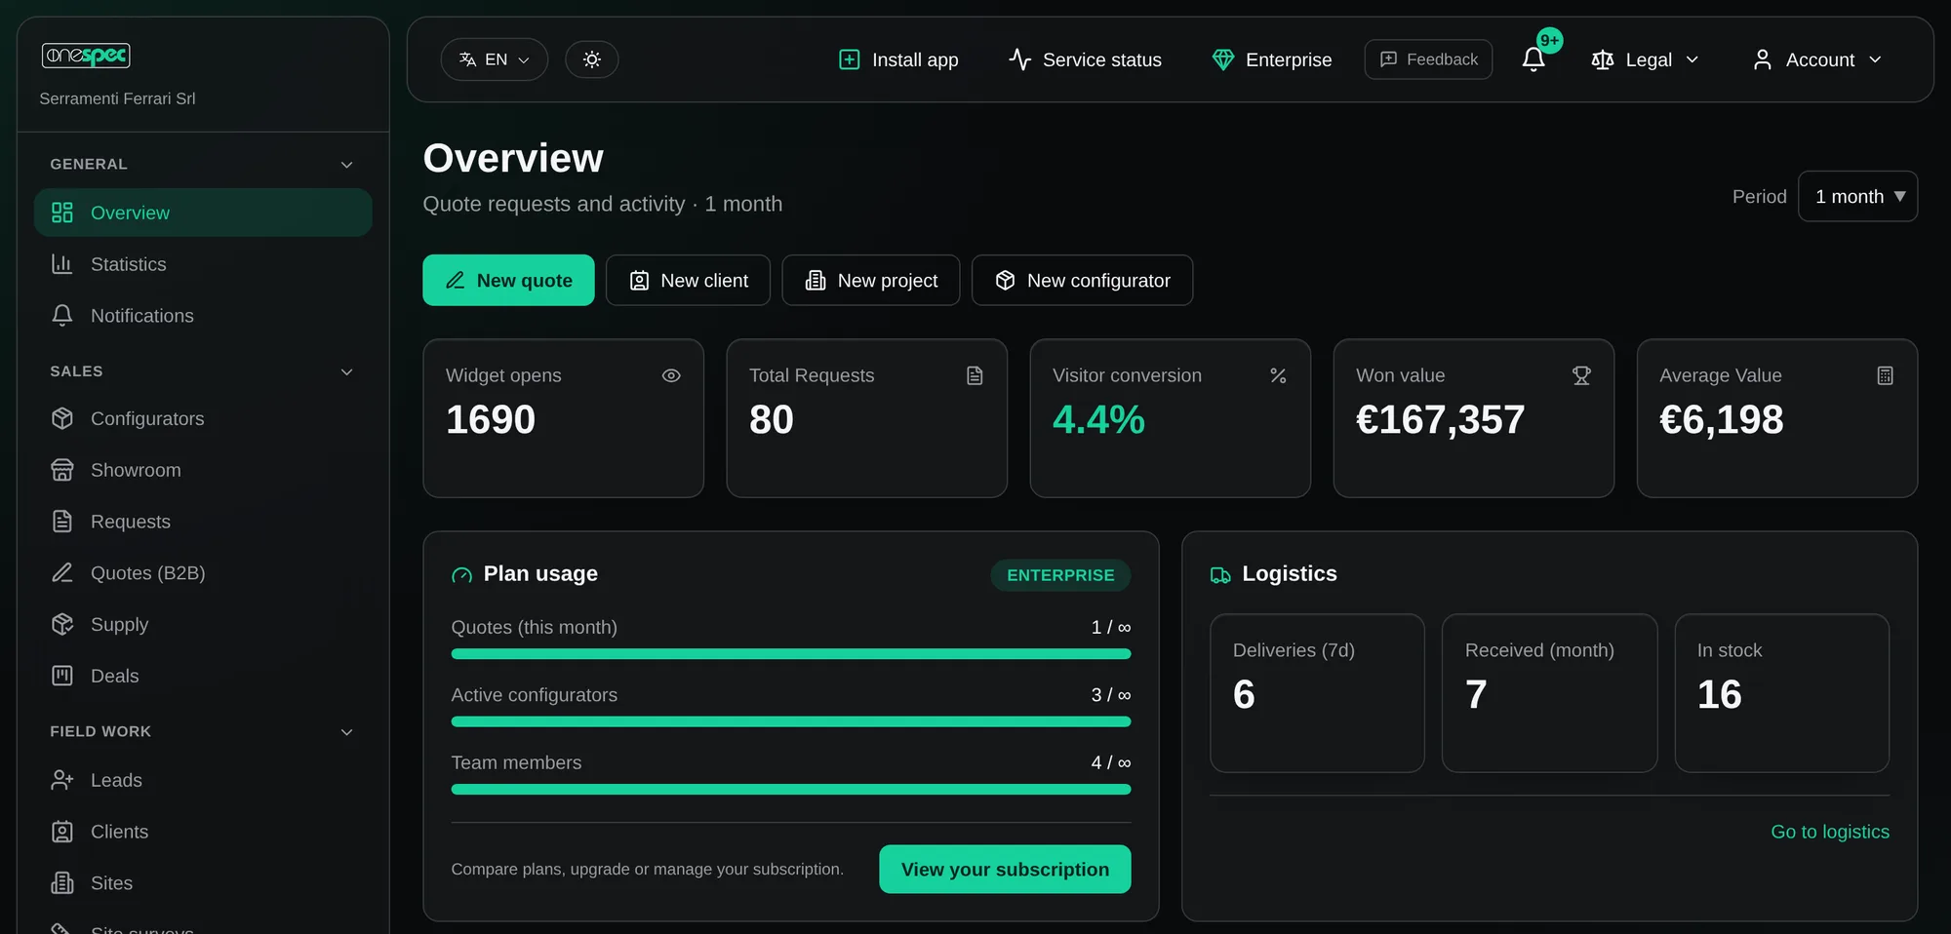Select Overview in the sidebar

[203, 213]
